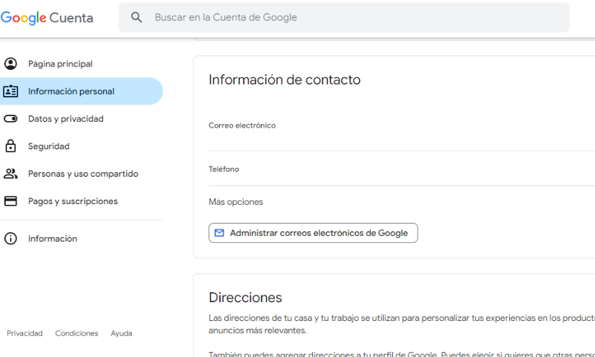The height and width of the screenshot is (357, 595).
Task: Click the Google Cuenta logo
Action: pyautogui.click(x=47, y=17)
